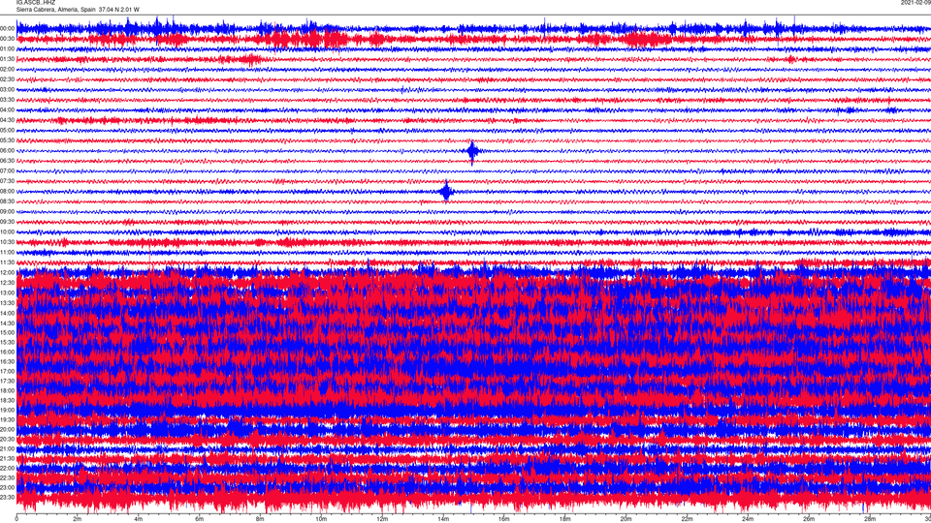The image size is (931, 523).
Task: Select the 23:00 time label
Action: [7, 487]
